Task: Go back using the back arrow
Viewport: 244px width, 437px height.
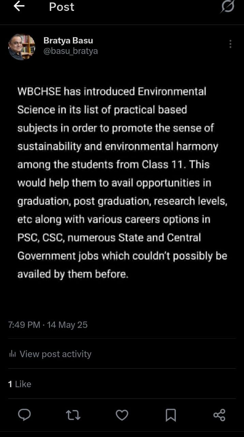Action: coord(19,6)
